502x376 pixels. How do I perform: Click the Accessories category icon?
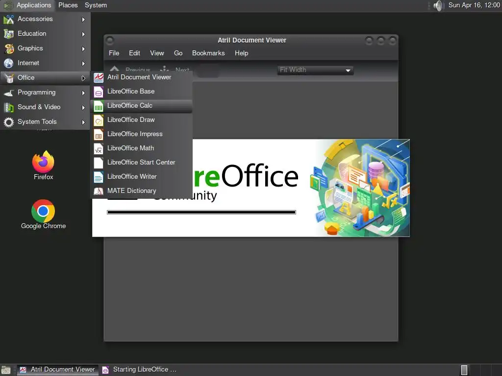tap(9, 20)
